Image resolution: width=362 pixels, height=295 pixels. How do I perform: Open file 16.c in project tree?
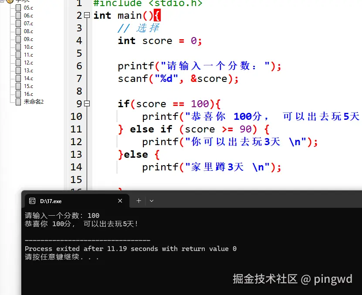pyautogui.click(x=28, y=94)
